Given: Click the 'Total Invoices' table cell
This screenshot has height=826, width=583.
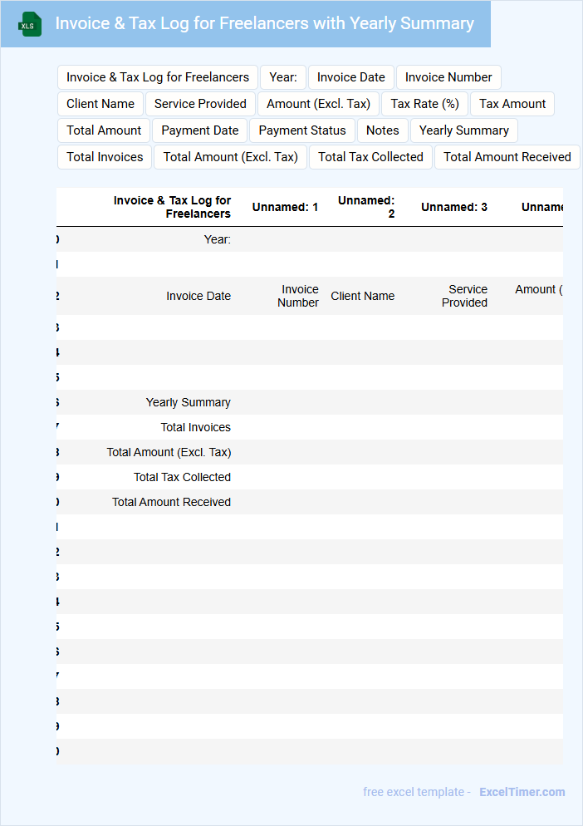Looking at the screenshot, I should tap(195, 427).
